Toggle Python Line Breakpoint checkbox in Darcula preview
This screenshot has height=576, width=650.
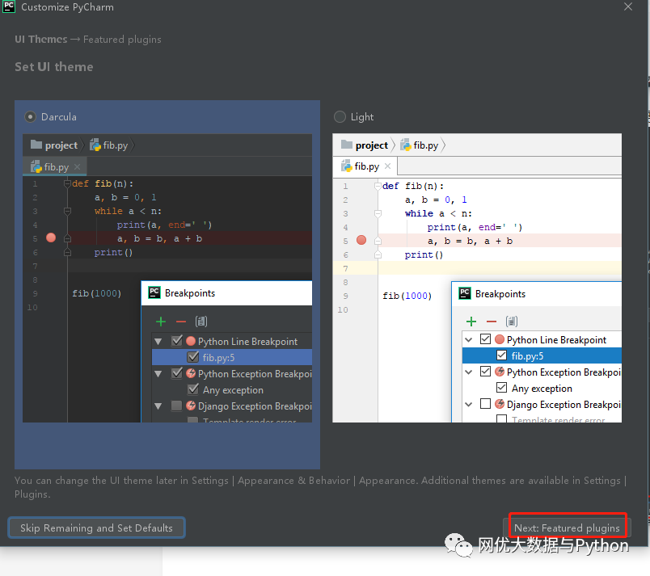tap(176, 341)
